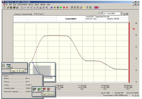Click the X button beside device dropdown
The image size is (142, 99).
pyautogui.click(x=127, y=14)
